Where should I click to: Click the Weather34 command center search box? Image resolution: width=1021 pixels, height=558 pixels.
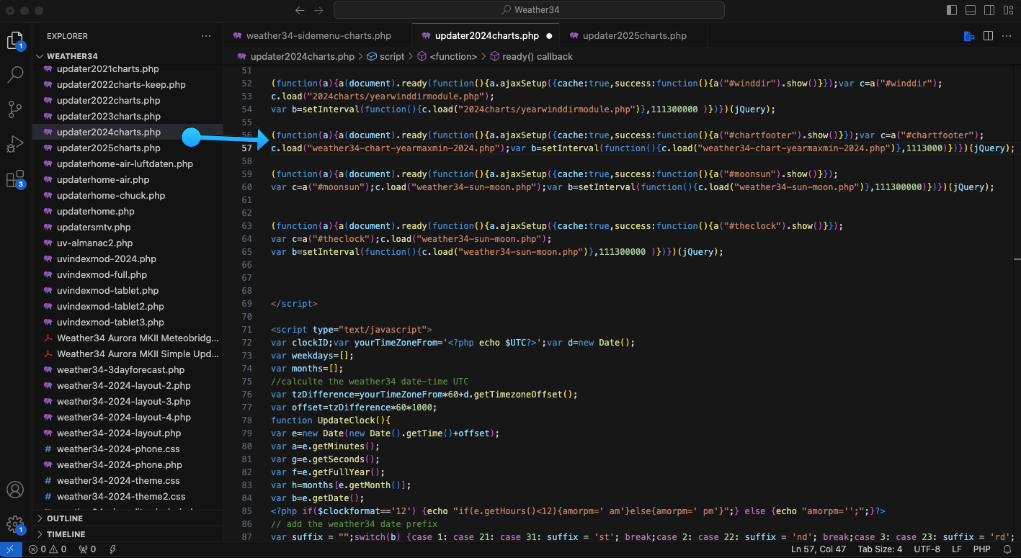[x=530, y=10]
